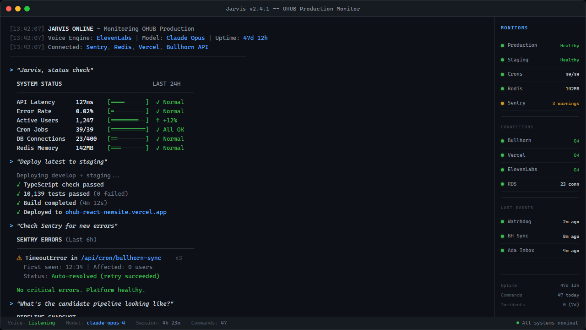Viewport: 586px width, 330px height.
Task: Click the "23/400" DB connections value
Action: pyautogui.click(x=86, y=139)
